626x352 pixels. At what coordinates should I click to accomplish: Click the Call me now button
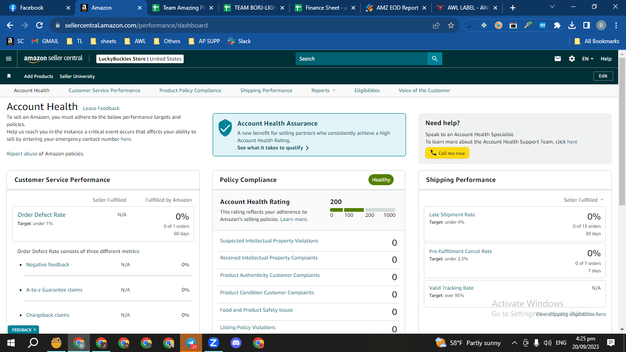447,153
